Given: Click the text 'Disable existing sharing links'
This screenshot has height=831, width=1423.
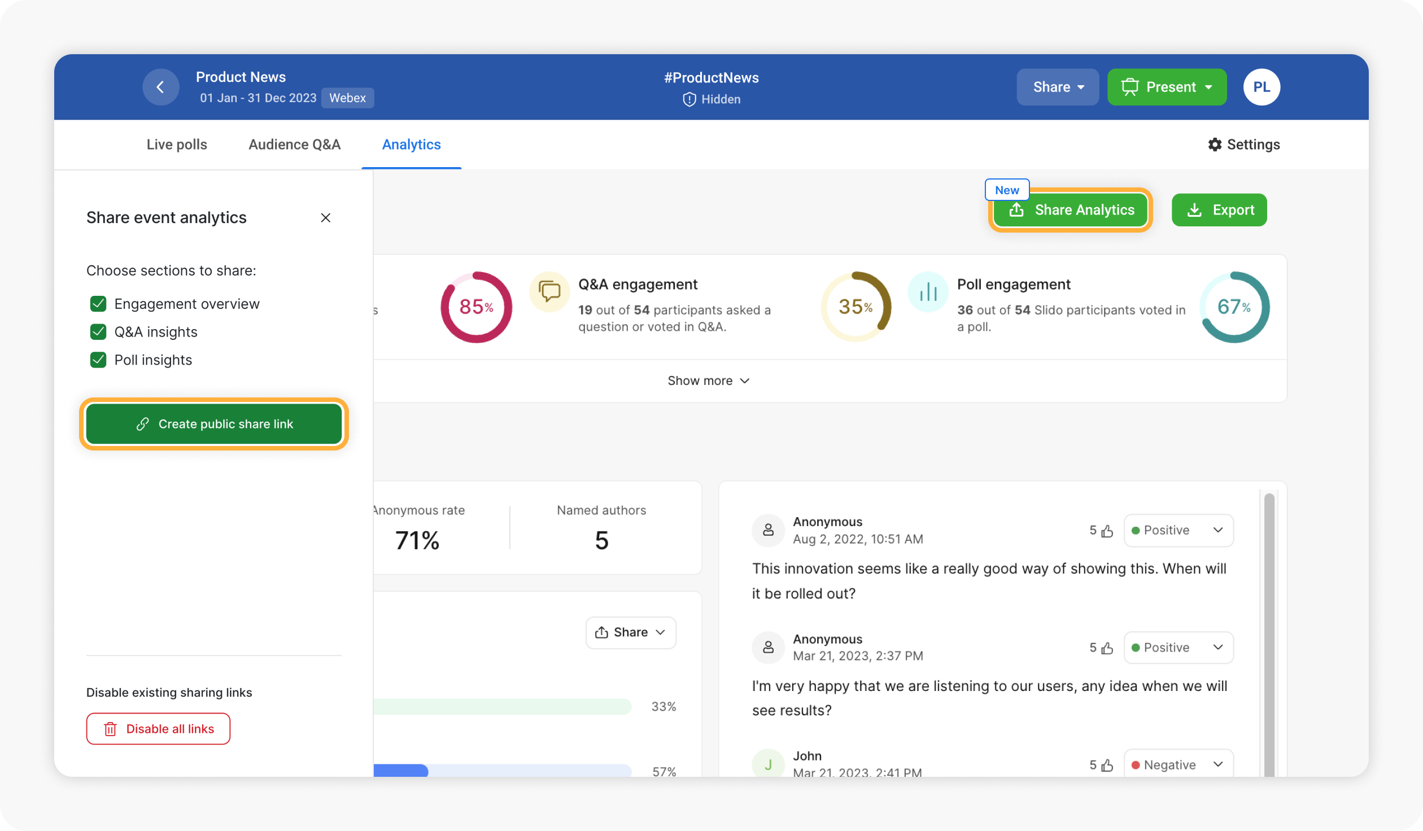Looking at the screenshot, I should [169, 693].
